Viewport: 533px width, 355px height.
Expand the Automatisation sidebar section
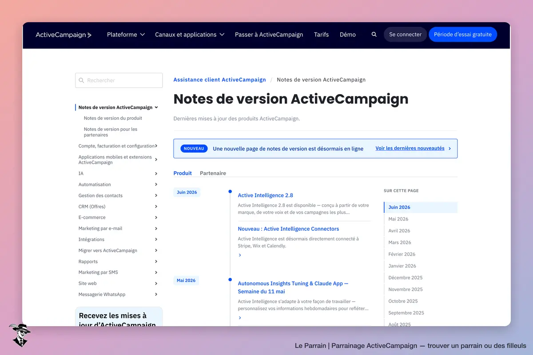(x=156, y=185)
